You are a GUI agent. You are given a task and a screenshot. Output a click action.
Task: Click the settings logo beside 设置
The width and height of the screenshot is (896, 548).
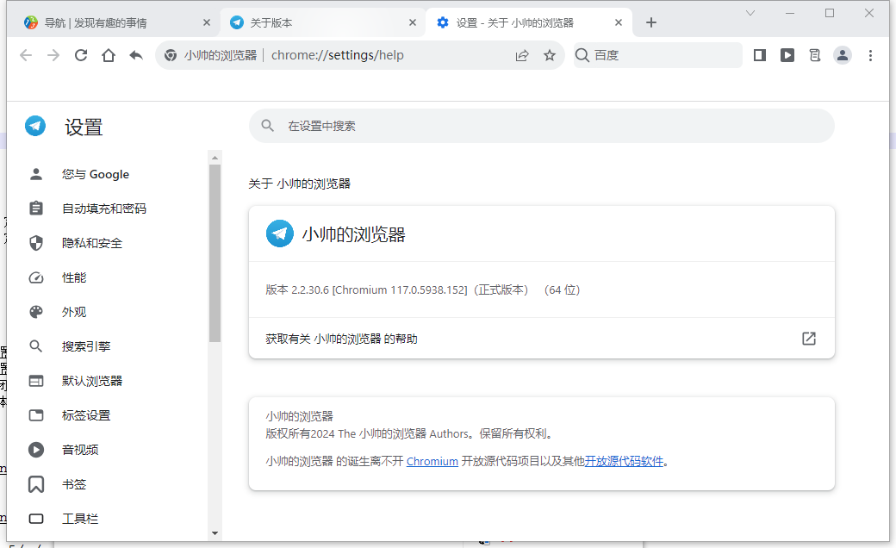click(35, 126)
